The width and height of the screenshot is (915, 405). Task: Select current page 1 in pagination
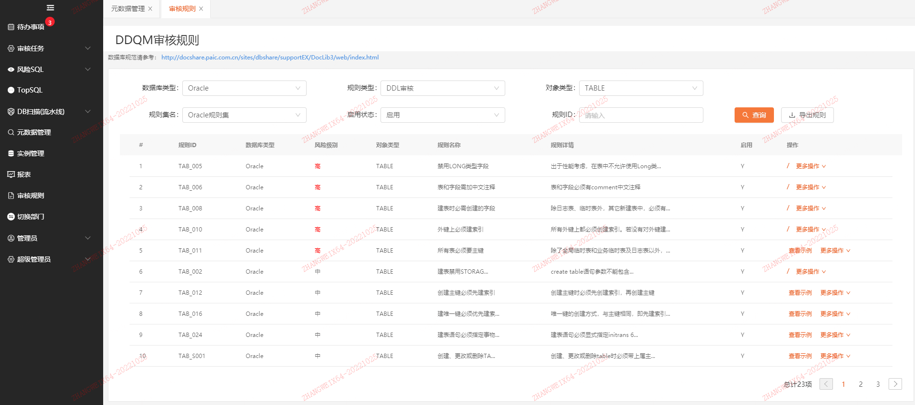(844, 384)
